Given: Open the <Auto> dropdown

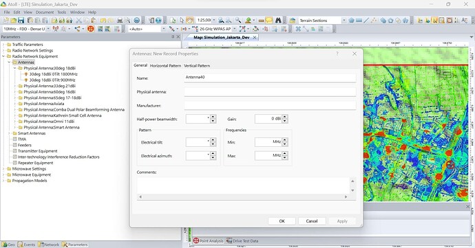Looking at the screenshot, I should click(164, 29).
